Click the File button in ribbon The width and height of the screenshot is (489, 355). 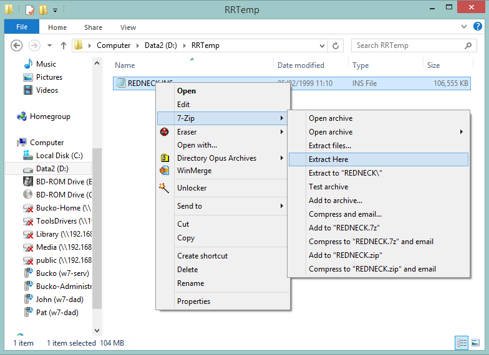tap(22, 27)
